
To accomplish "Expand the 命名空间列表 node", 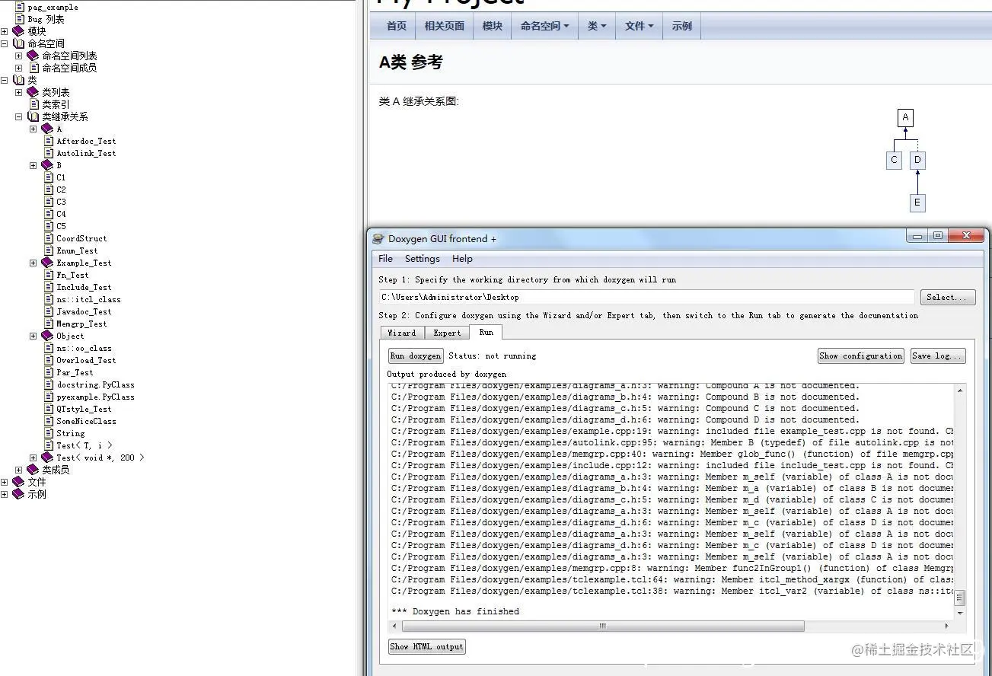I will click(18, 56).
